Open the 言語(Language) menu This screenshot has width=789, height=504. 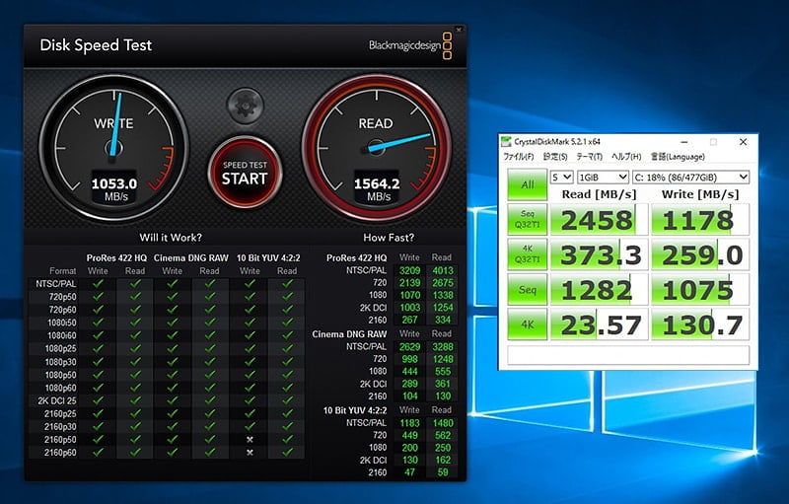click(678, 157)
